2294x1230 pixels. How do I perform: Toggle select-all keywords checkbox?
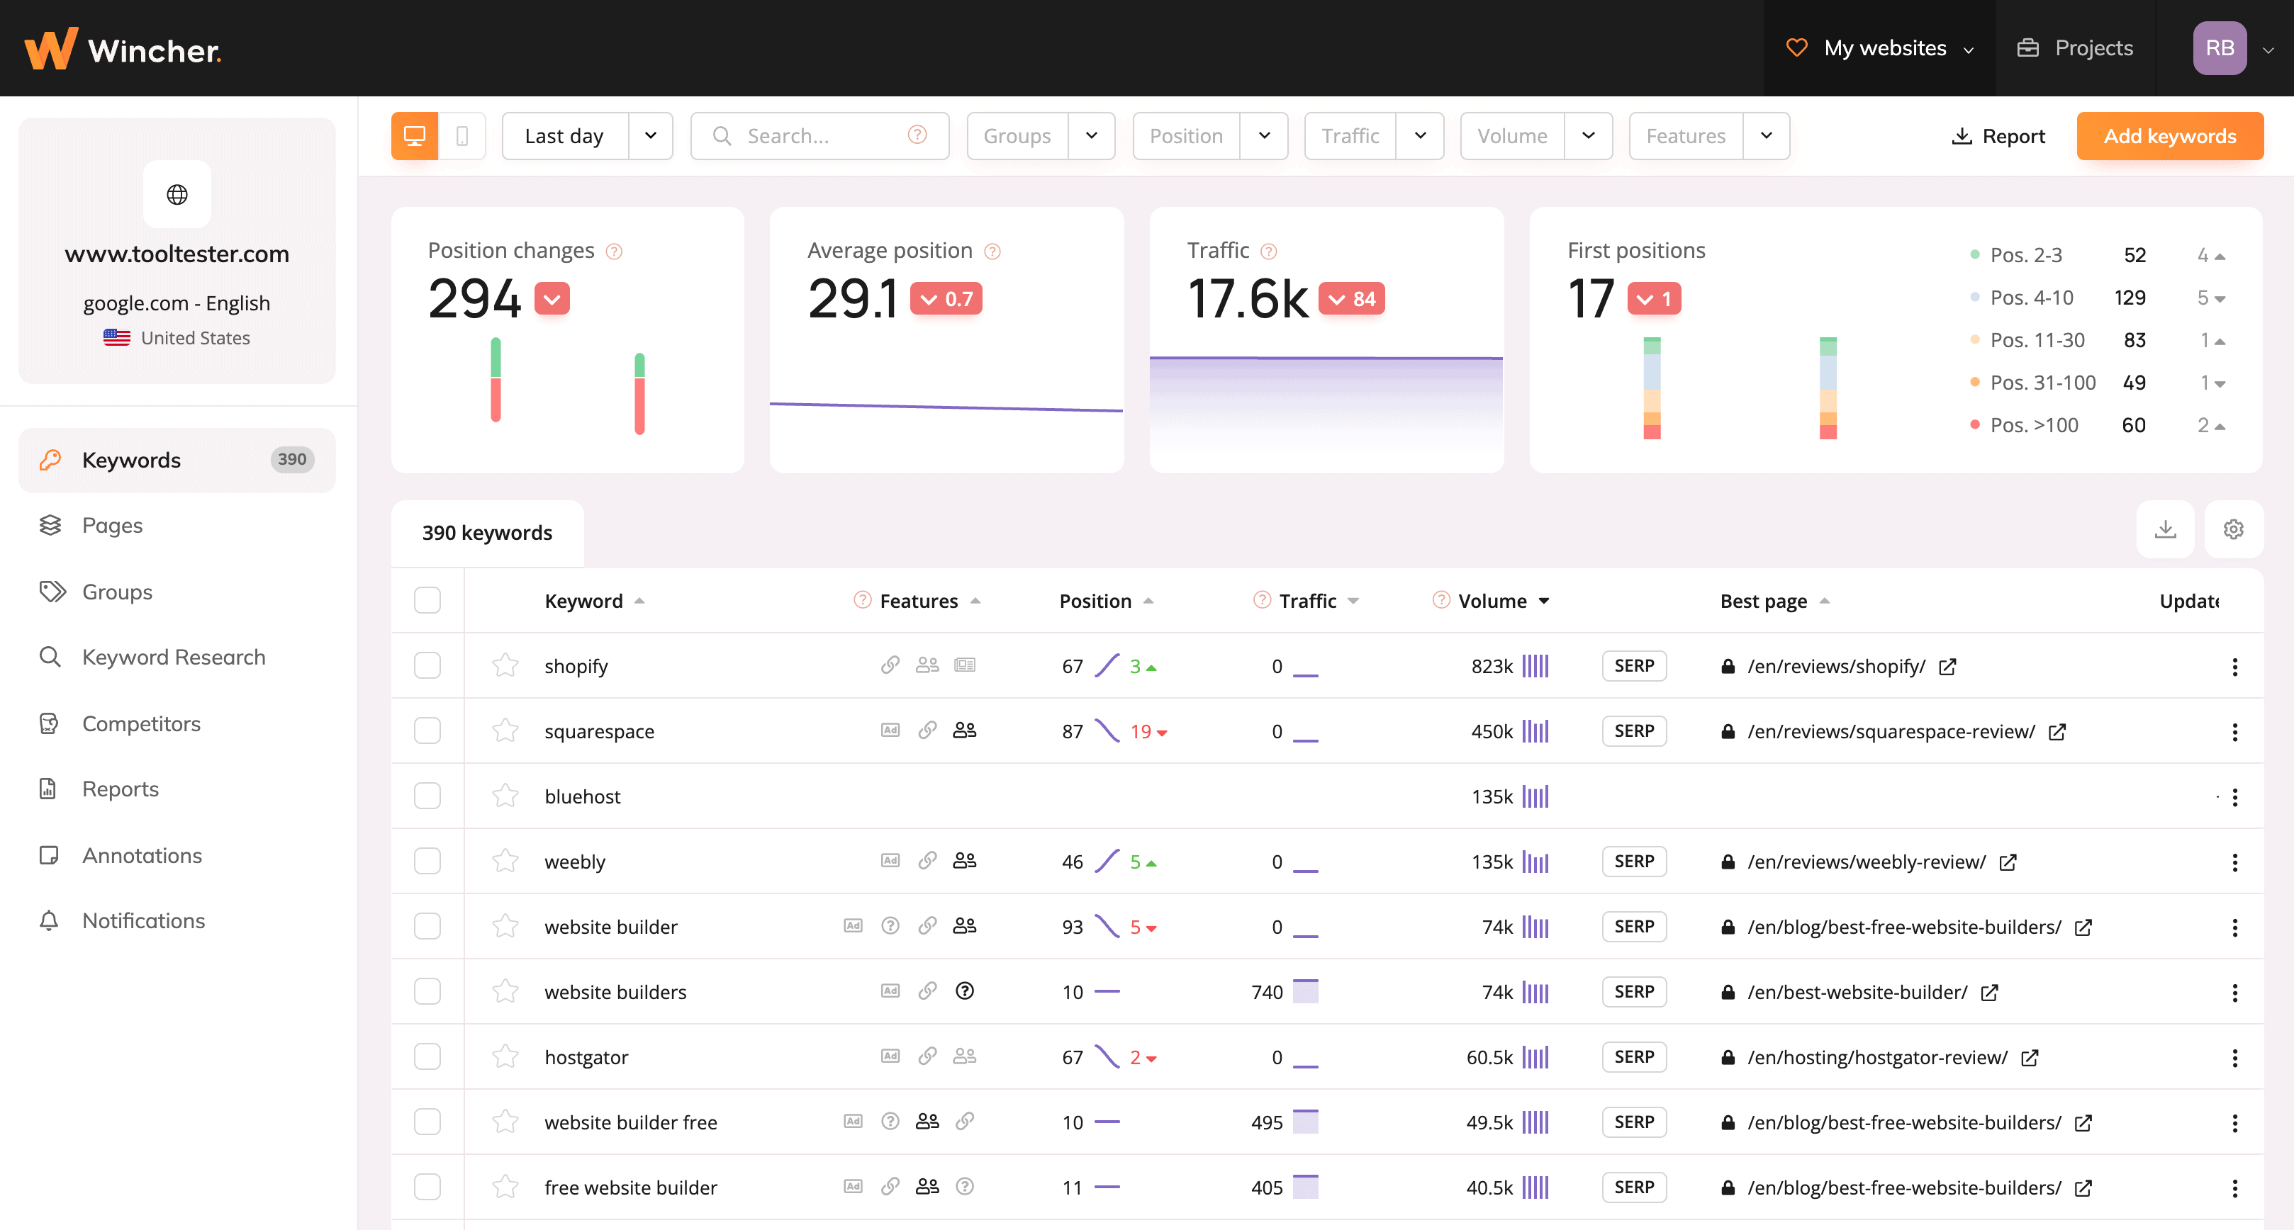click(427, 600)
